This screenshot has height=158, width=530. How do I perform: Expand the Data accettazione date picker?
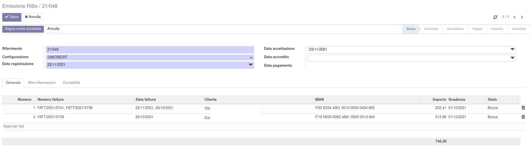pyautogui.click(x=512, y=50)
